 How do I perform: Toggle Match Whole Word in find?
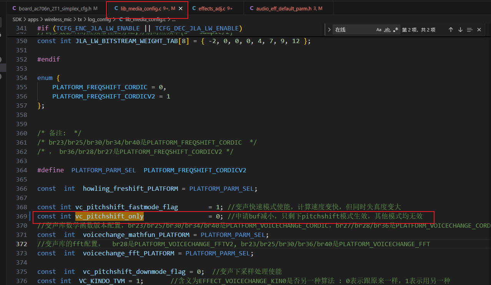pos(387,30)
